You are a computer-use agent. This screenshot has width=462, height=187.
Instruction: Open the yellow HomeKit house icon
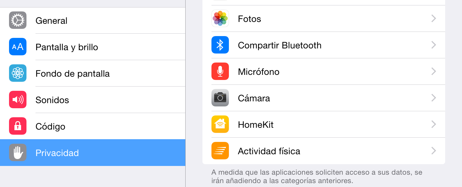click(x=220, y=124)
